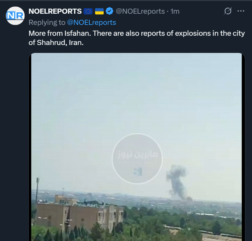
Task: Click the blue @NOELreports reply mention
Action: click(92, 23)
